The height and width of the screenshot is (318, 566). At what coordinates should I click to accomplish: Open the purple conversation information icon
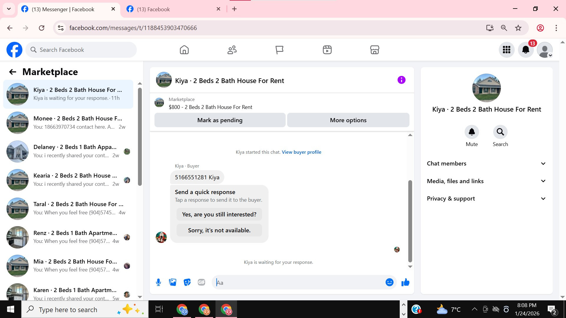pyautogui.click(x=401, y=80)
